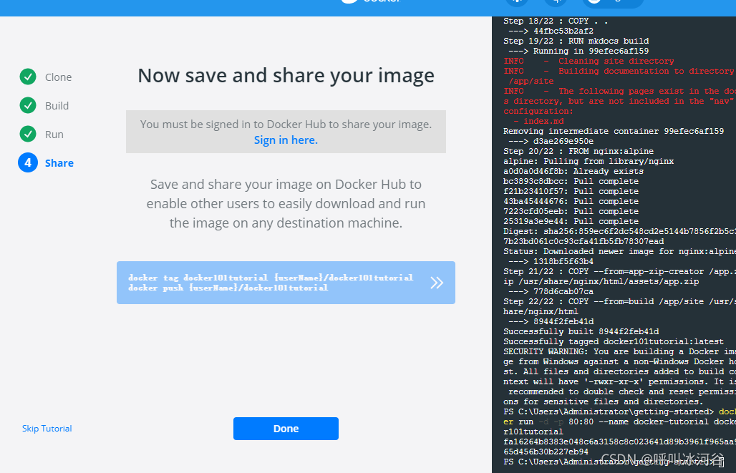Click terminal line 'Step 19/22 : RUN mkdocs build'
The image size is (736, 473).
pos(576,41)
